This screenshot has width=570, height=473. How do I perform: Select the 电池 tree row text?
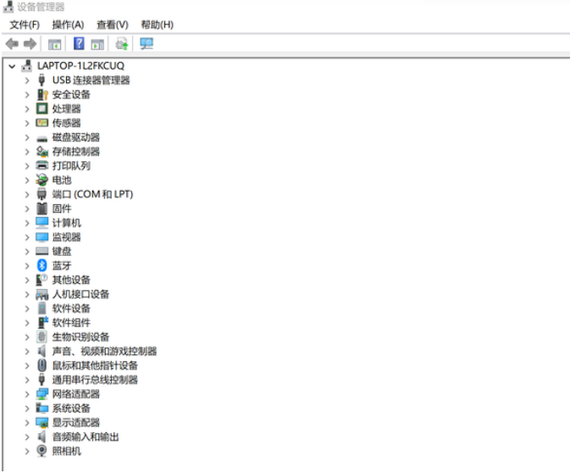tap(62, 180)
